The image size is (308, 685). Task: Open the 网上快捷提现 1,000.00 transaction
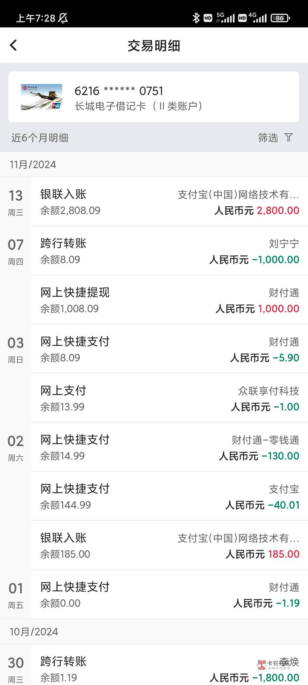169,300
